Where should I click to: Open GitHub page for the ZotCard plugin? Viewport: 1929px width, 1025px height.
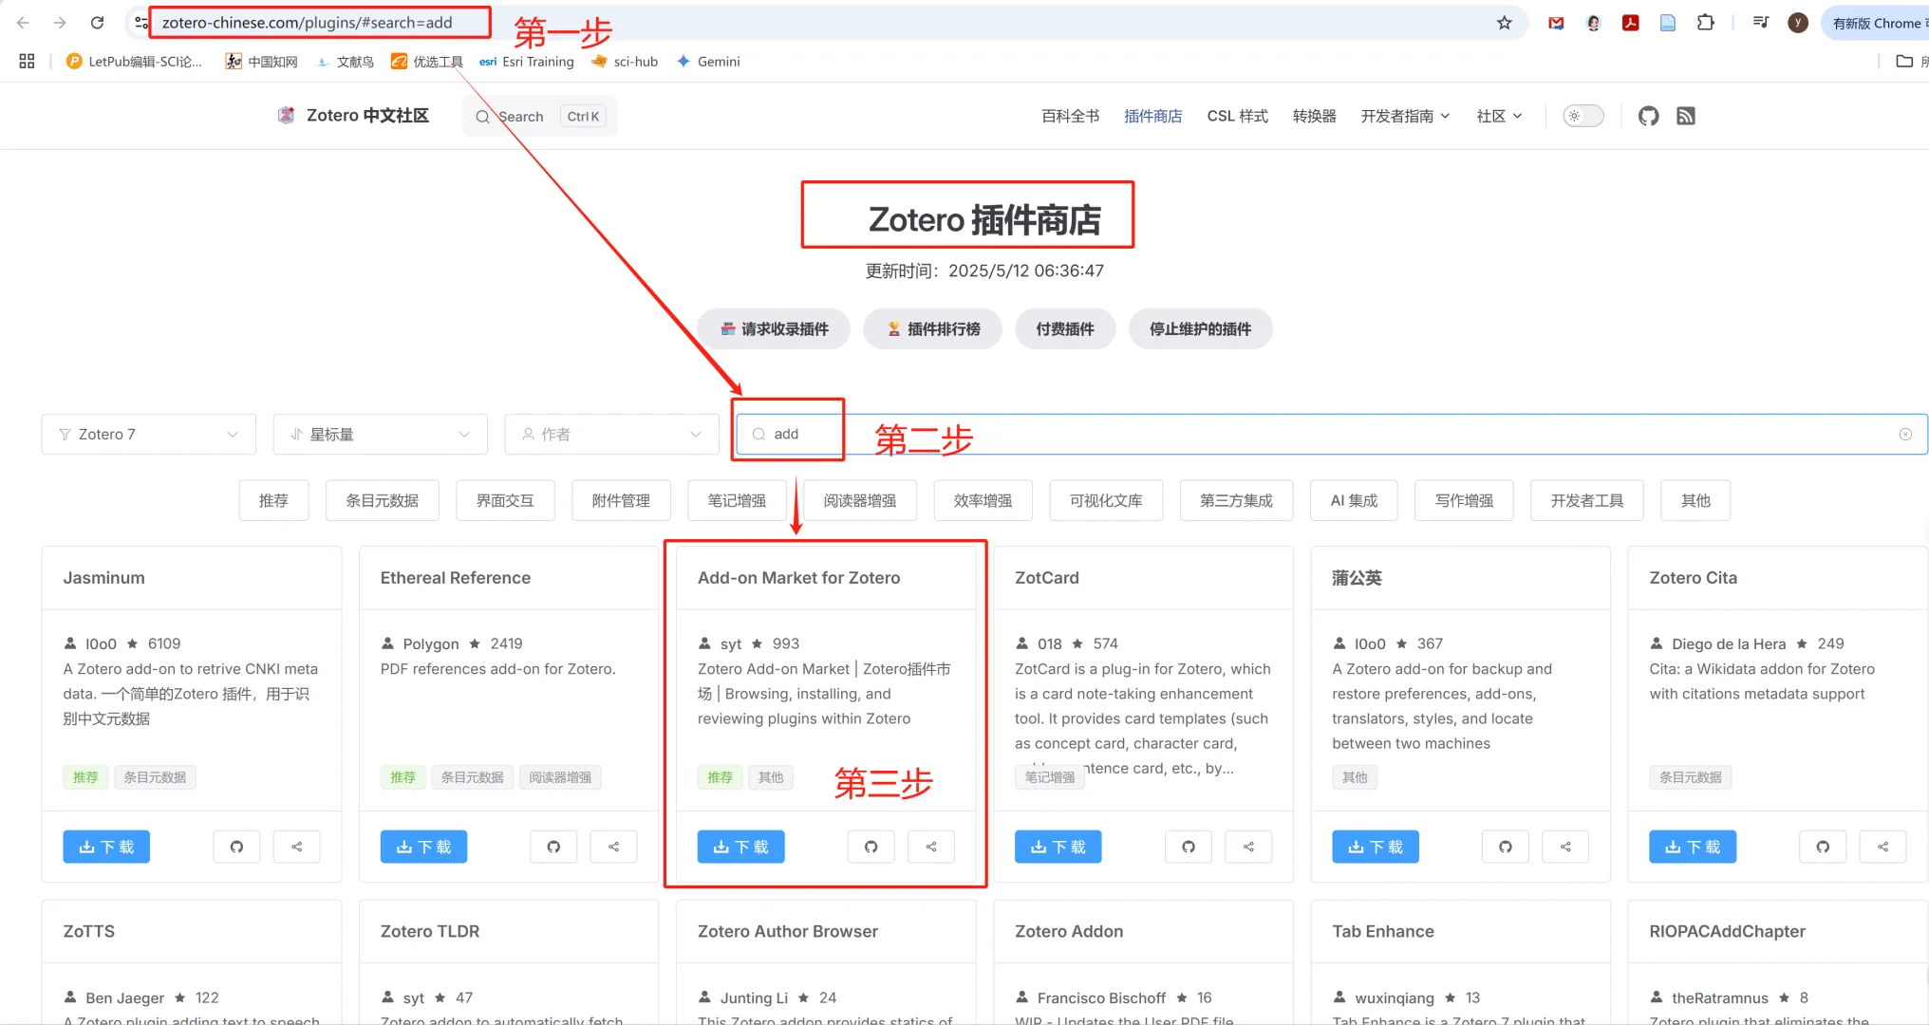pyautogui.click(x=1189, y=847)
